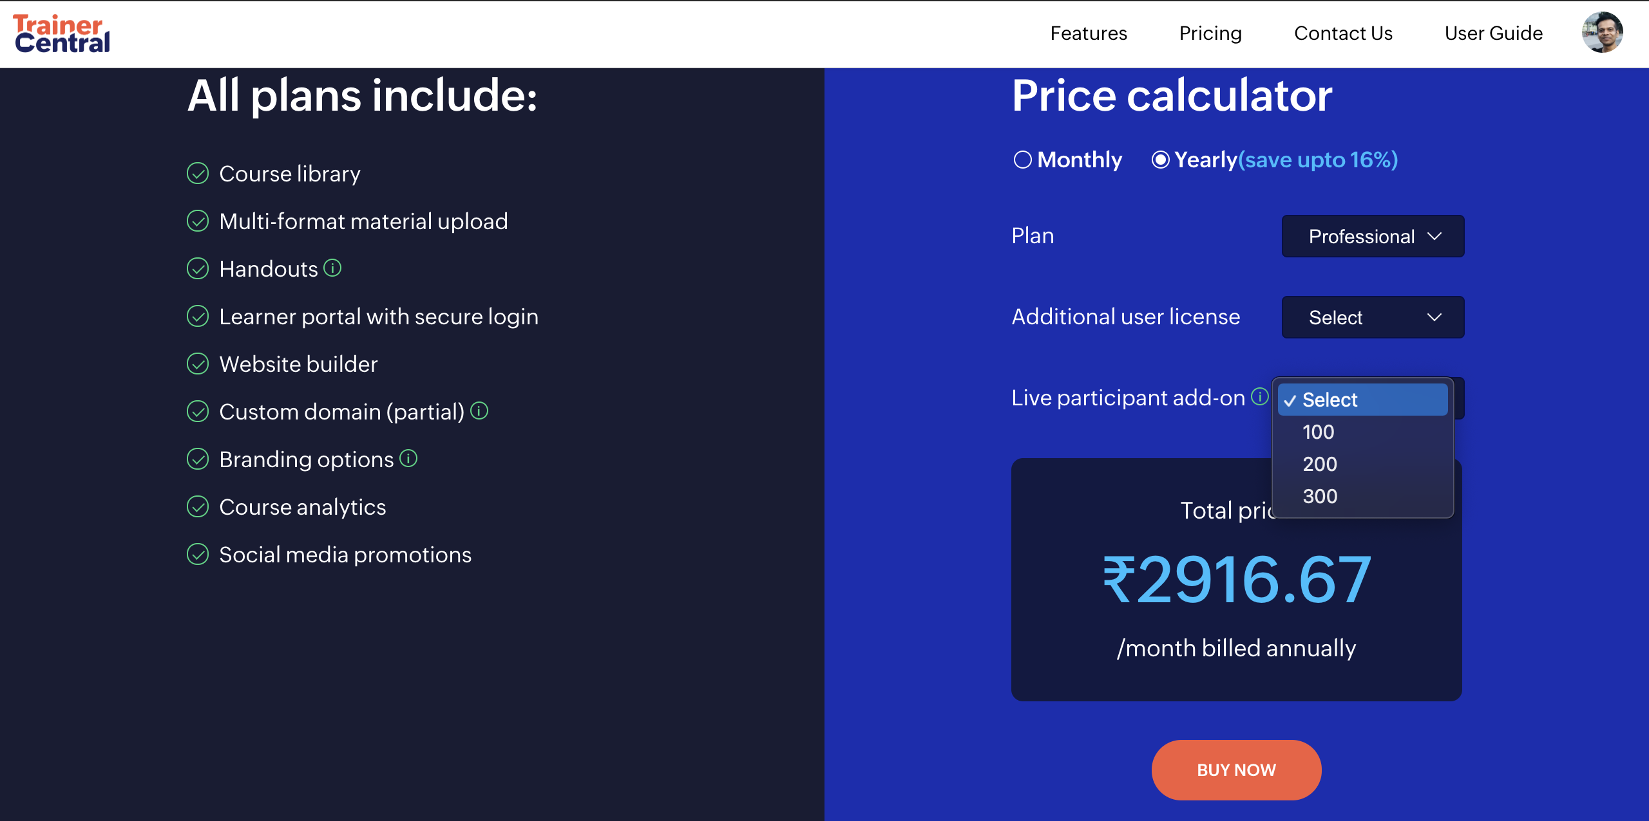Open the user profile avatar
Screen dimensions: 1649x821
(1602, 33)
